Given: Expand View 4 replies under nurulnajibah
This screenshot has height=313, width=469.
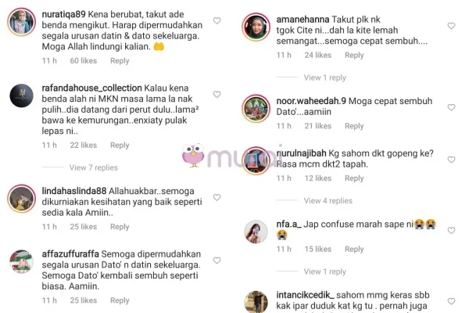Looking at the screenshot, I should tap(328, 200).
